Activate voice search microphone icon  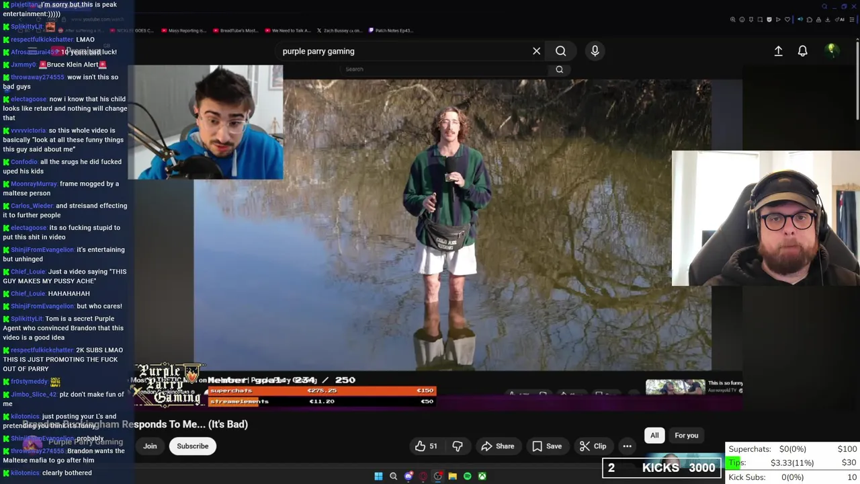pyautogui.click(x=595, y=51)
